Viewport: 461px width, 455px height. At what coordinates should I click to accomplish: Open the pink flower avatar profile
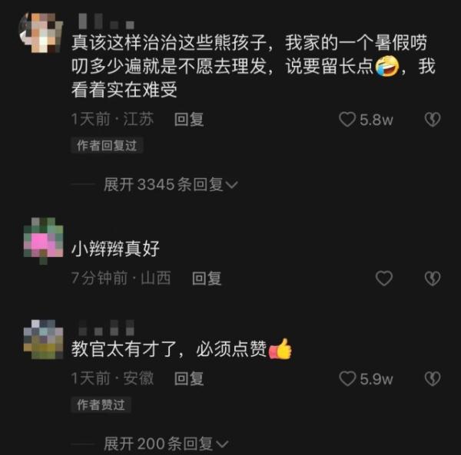[x=43, y=241]
